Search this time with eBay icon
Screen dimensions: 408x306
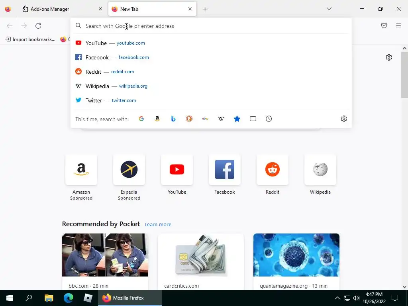coord(205,119)
